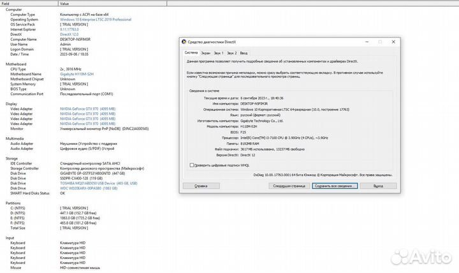Image resolution: width=459 pixels, height=273 pixels.
Task: Select the Computer Type row
Action: tap(59, 15)
